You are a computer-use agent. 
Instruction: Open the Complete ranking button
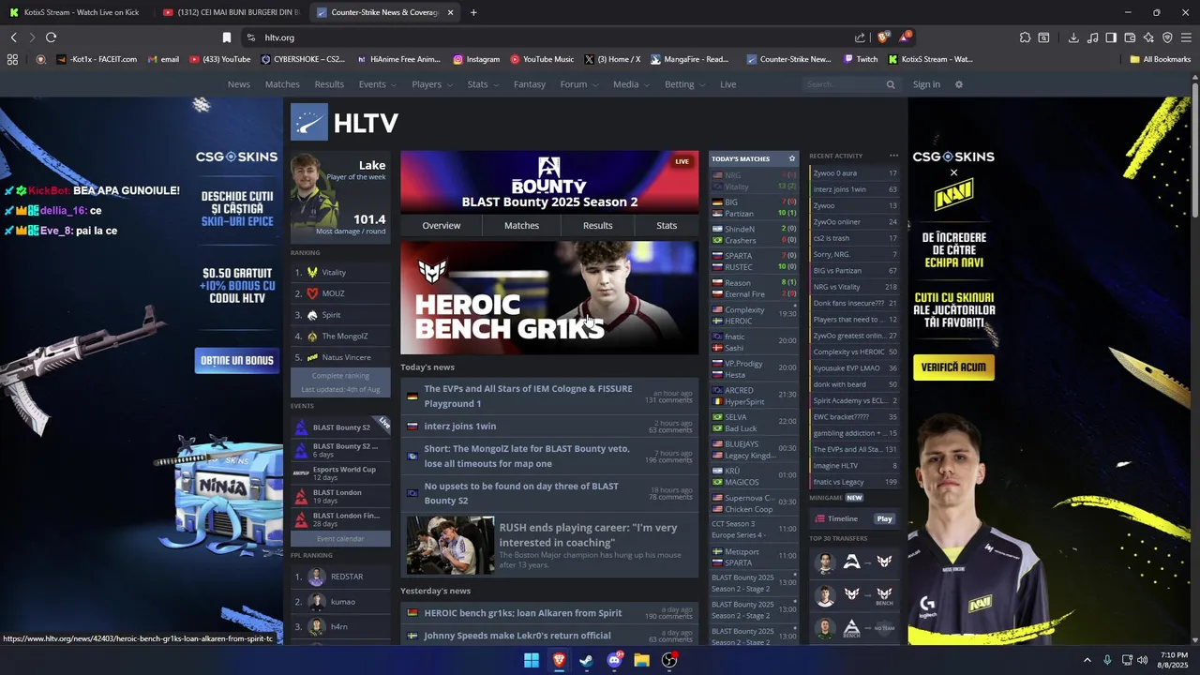340,375
